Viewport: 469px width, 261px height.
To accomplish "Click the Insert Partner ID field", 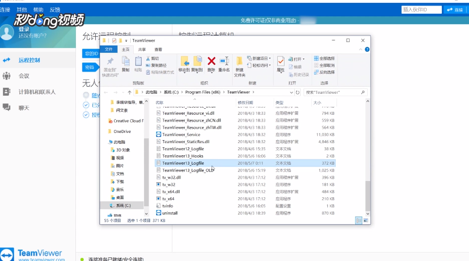I will (x=421, y=10).
